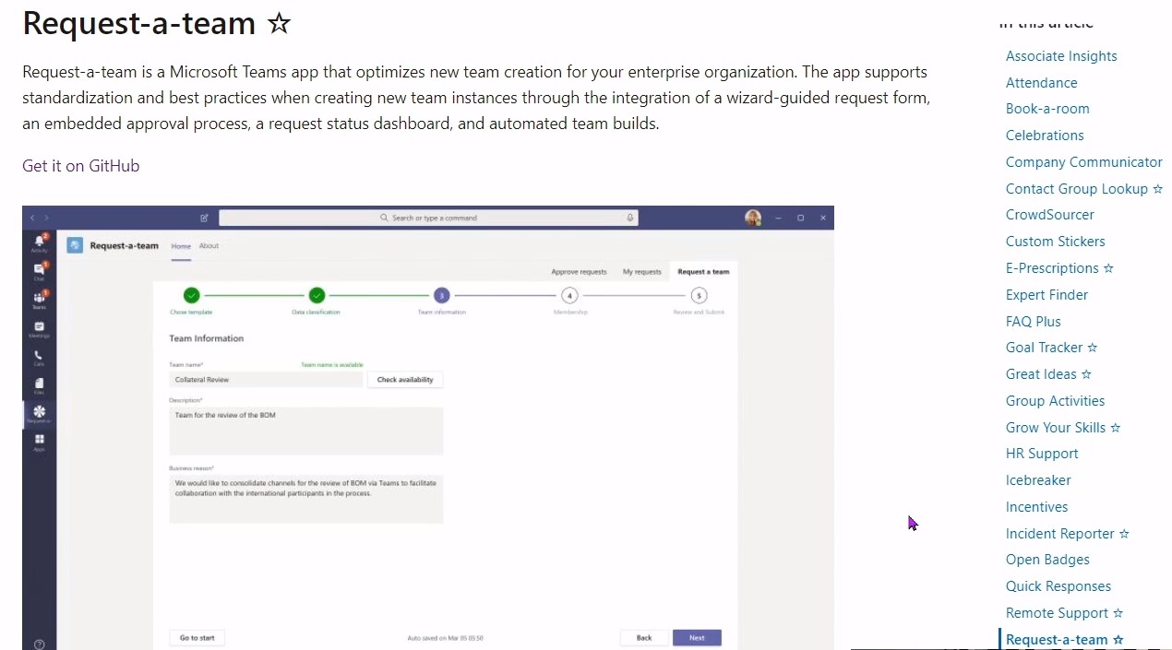
Task: Click completed Data classification step circle
Action: pyautogui.click(x=317, y=295)
